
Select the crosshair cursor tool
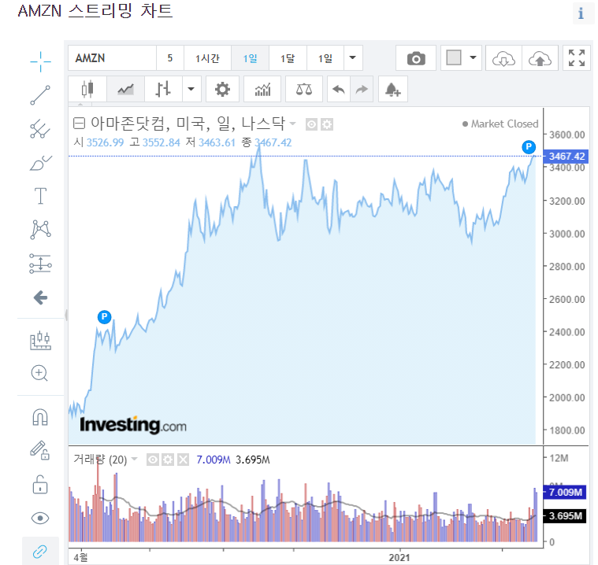pos(40,61)
